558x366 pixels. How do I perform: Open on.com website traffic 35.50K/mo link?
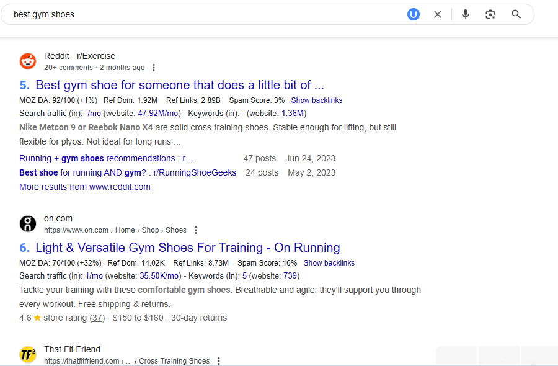coord(159,276)
